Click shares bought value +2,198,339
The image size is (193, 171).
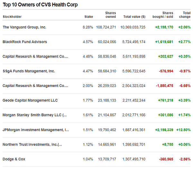(164, 130)
